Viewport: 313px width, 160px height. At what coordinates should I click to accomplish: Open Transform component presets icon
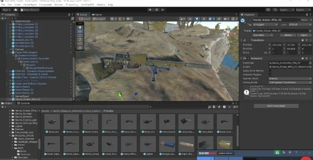pyautogui.click(x=306, y=40)
